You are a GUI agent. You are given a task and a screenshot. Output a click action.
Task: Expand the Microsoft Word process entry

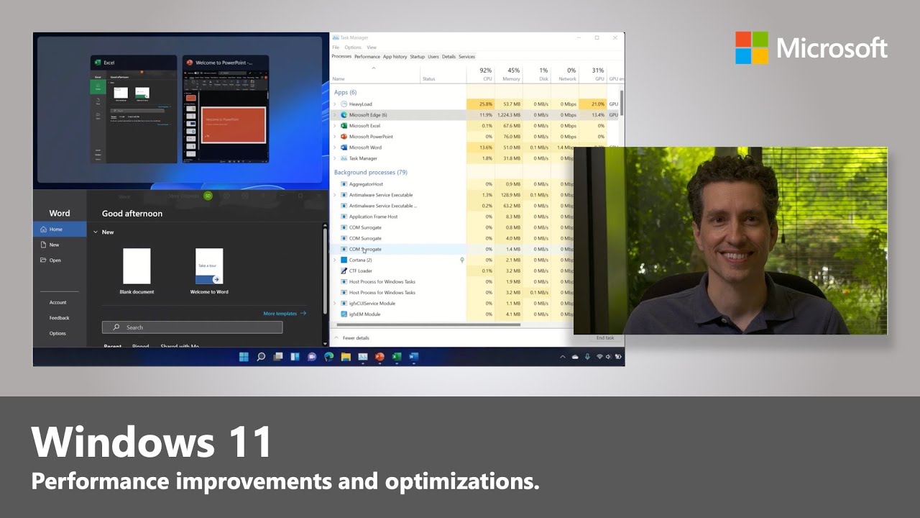pos(335,147)
